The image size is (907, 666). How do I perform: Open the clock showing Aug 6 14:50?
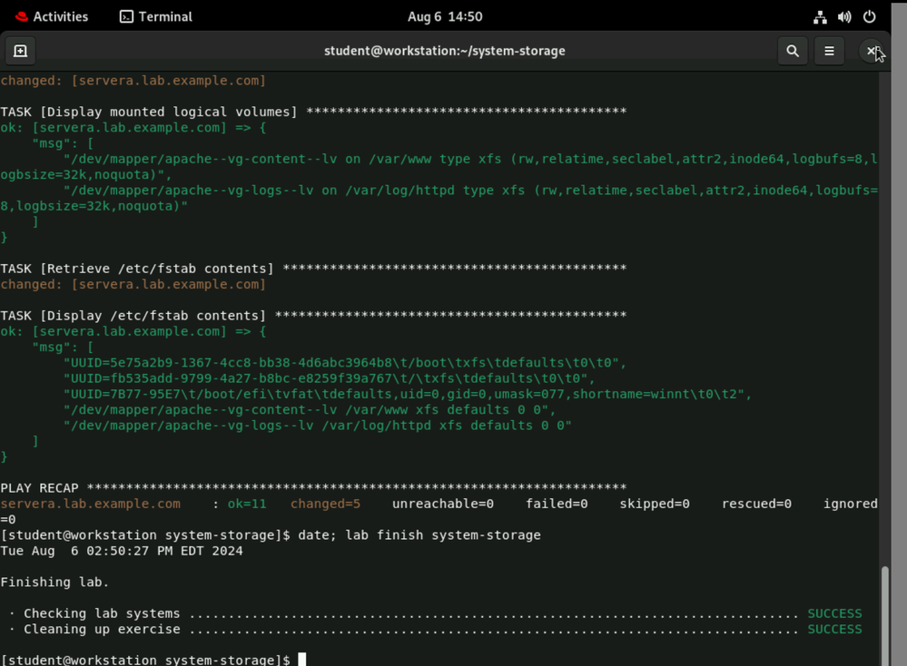[x=445, y=16]
